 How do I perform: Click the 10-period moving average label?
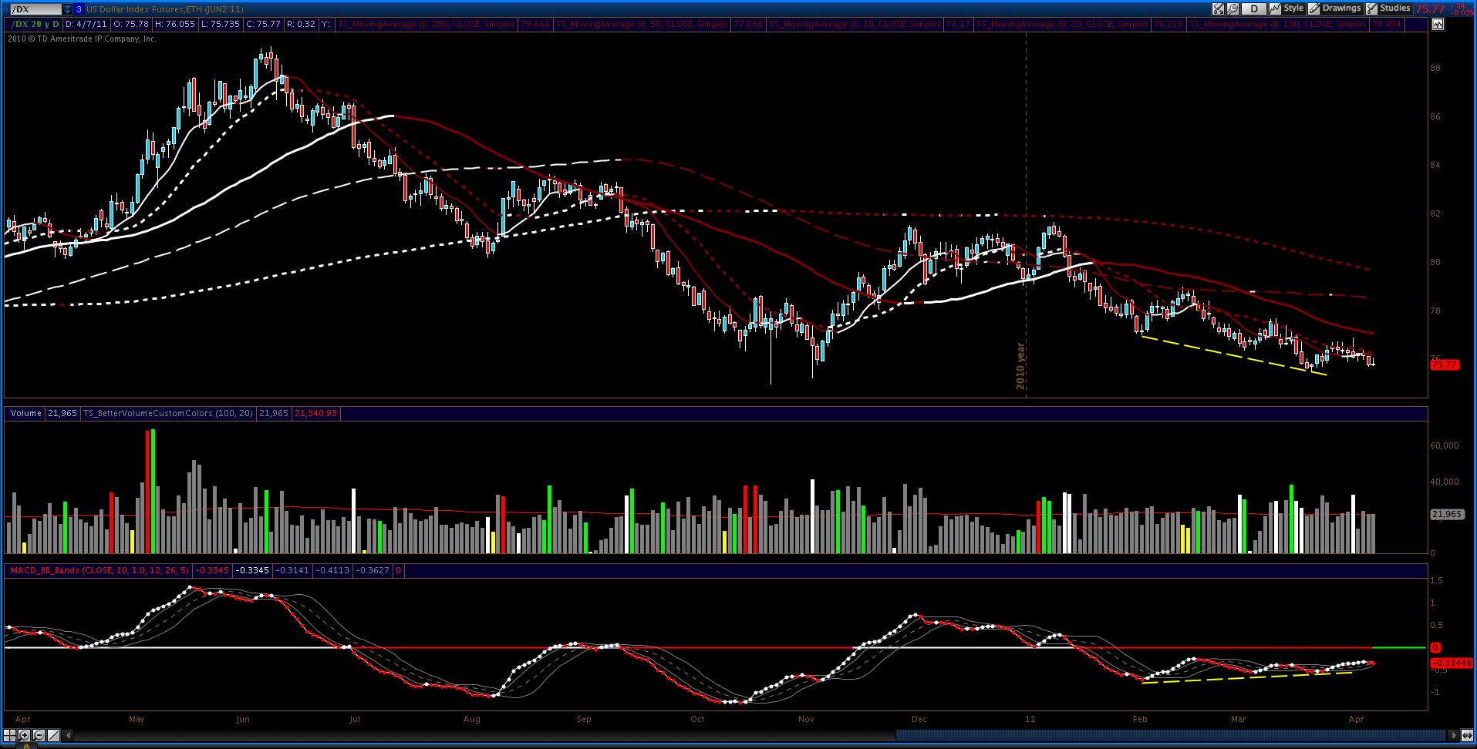(x=854, y=24)
